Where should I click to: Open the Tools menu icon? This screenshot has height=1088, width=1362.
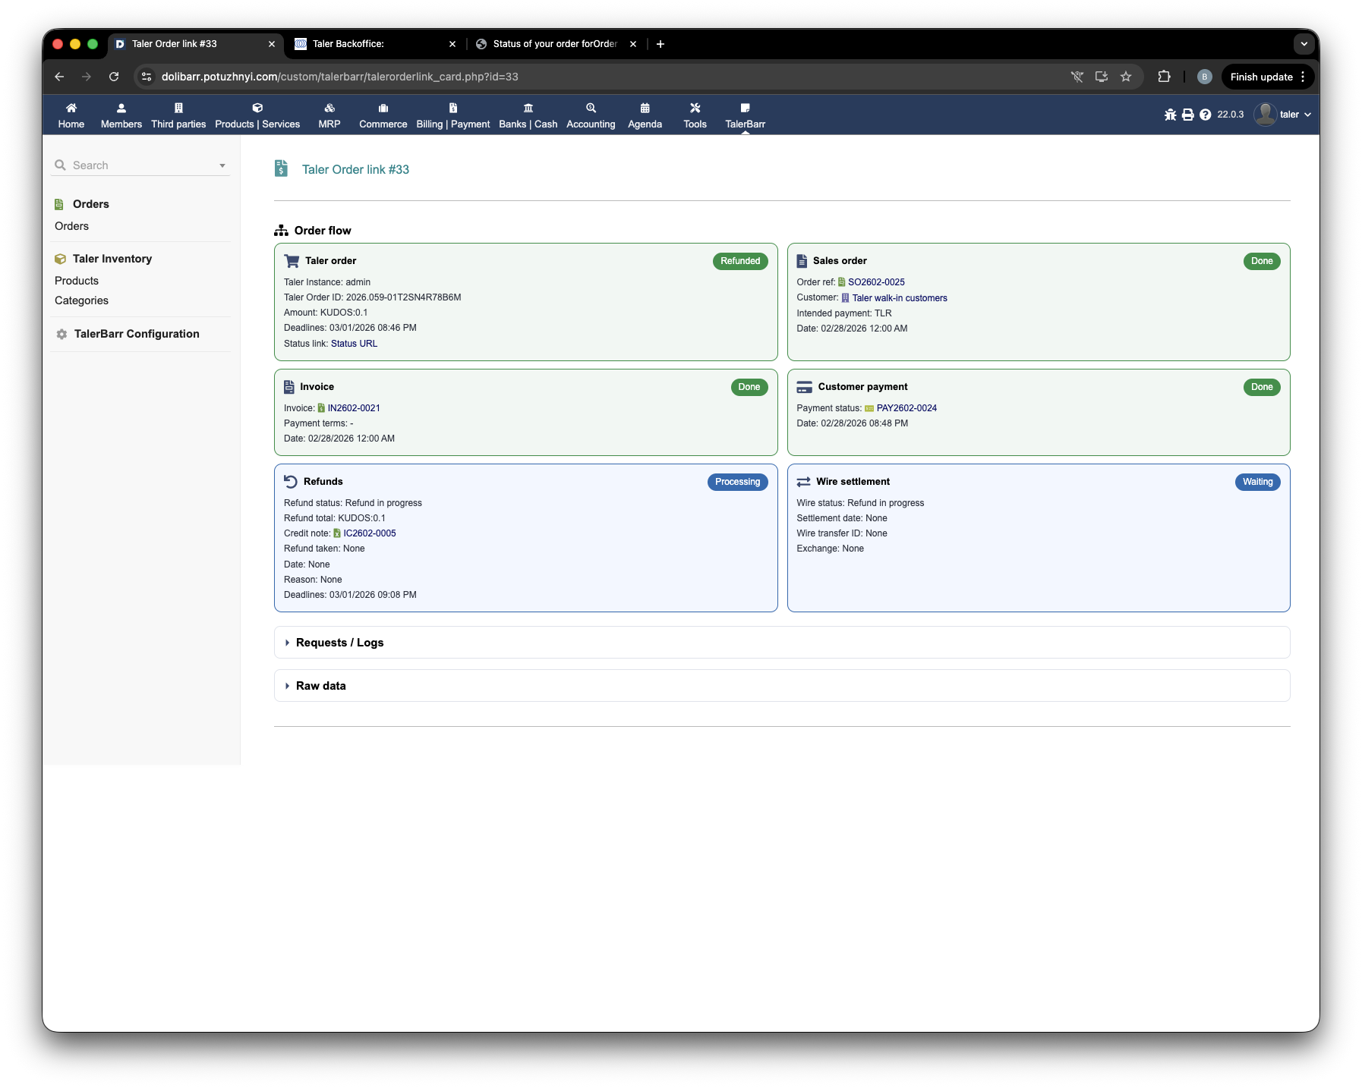click(695, 108)
